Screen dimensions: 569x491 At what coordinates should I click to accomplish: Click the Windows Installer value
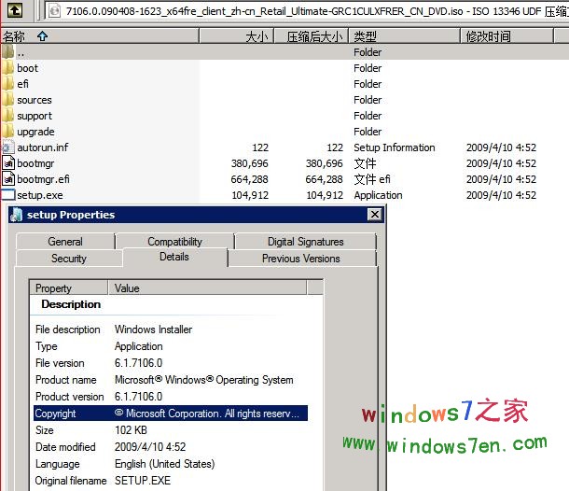(x=154, y=330)
